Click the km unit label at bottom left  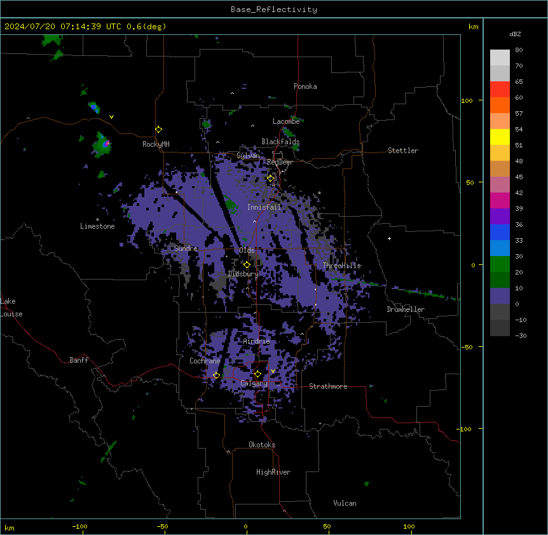point(10,528)
